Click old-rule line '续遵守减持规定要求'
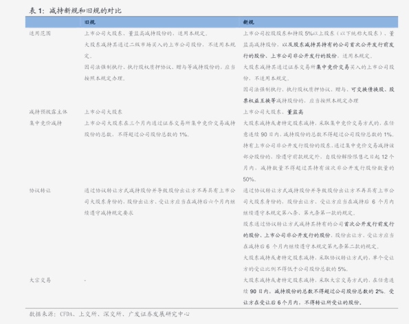 [109, 213]
